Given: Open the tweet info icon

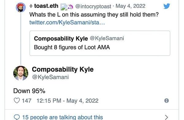Looking at the screenshot, I should pyautogui.click(x=167, y=100).
